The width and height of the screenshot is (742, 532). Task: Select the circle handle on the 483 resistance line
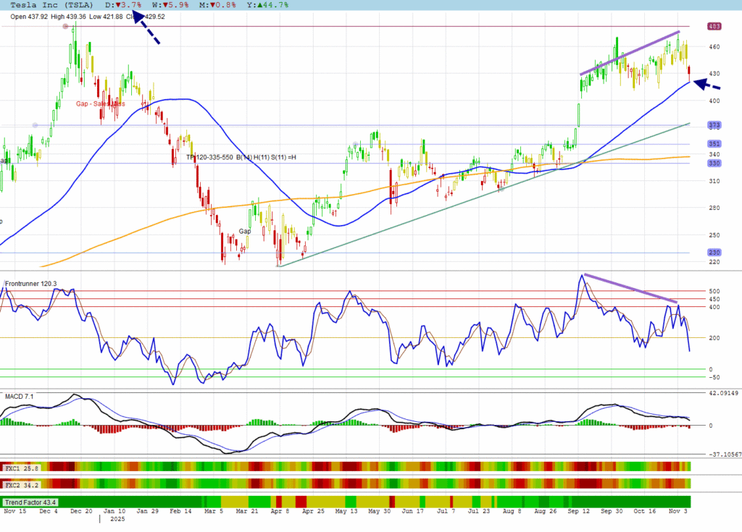pyautogui.click(x=66, y=26)
